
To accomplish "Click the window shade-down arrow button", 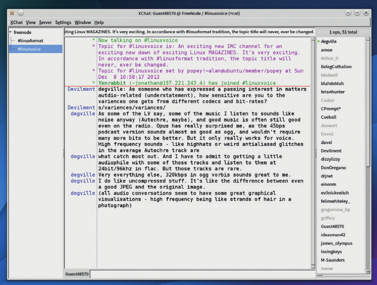I will (x=348, y=13).
